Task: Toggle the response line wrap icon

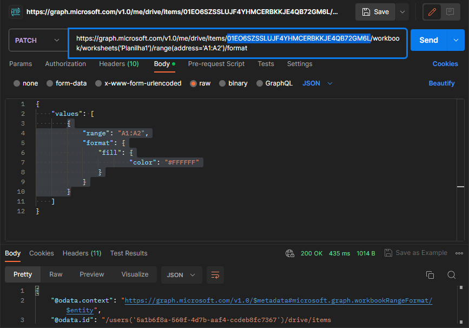Action: click(215, 275)
